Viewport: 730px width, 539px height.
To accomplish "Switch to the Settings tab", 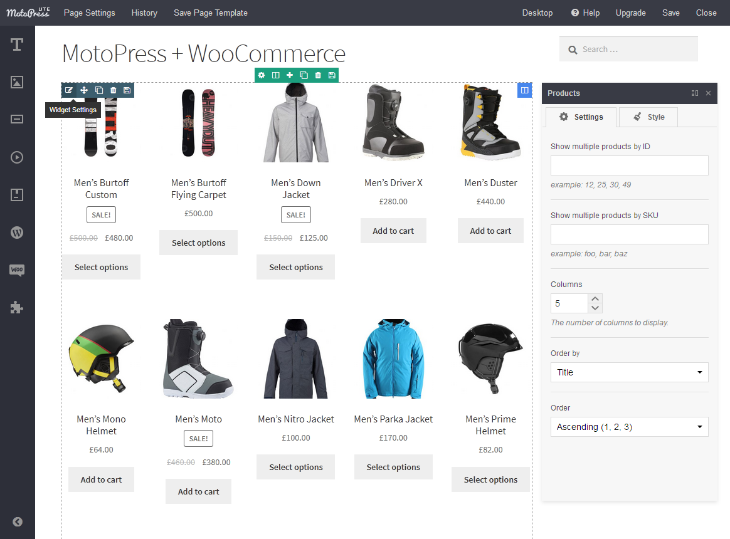I will point(581,117).
